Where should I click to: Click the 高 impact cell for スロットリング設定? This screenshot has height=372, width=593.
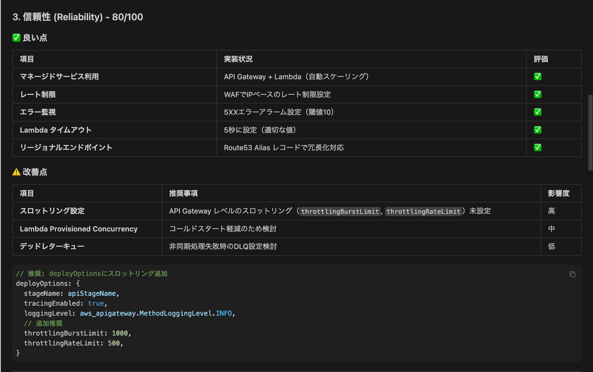pyautogui.click(x=551, y=211)
